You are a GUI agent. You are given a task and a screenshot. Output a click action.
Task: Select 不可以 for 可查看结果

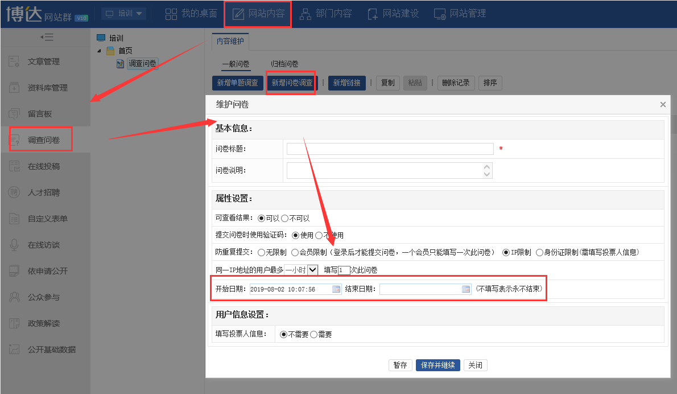[285, 218]
